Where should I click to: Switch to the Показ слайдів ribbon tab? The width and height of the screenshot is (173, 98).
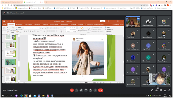click(54, 24)
